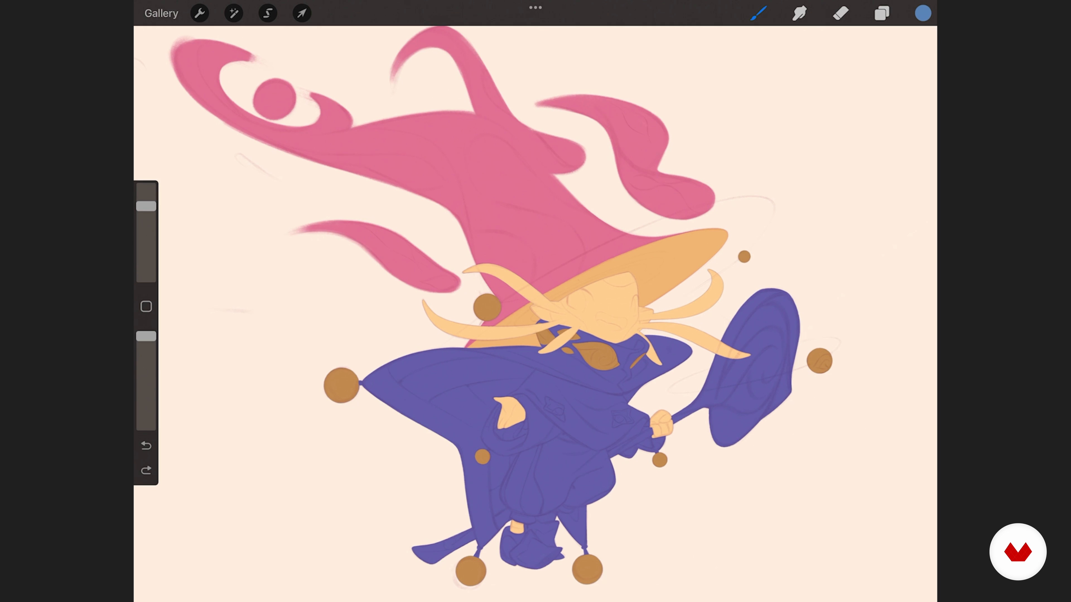
Task: Return to the Gallery
Action: (x=161, y=13)
